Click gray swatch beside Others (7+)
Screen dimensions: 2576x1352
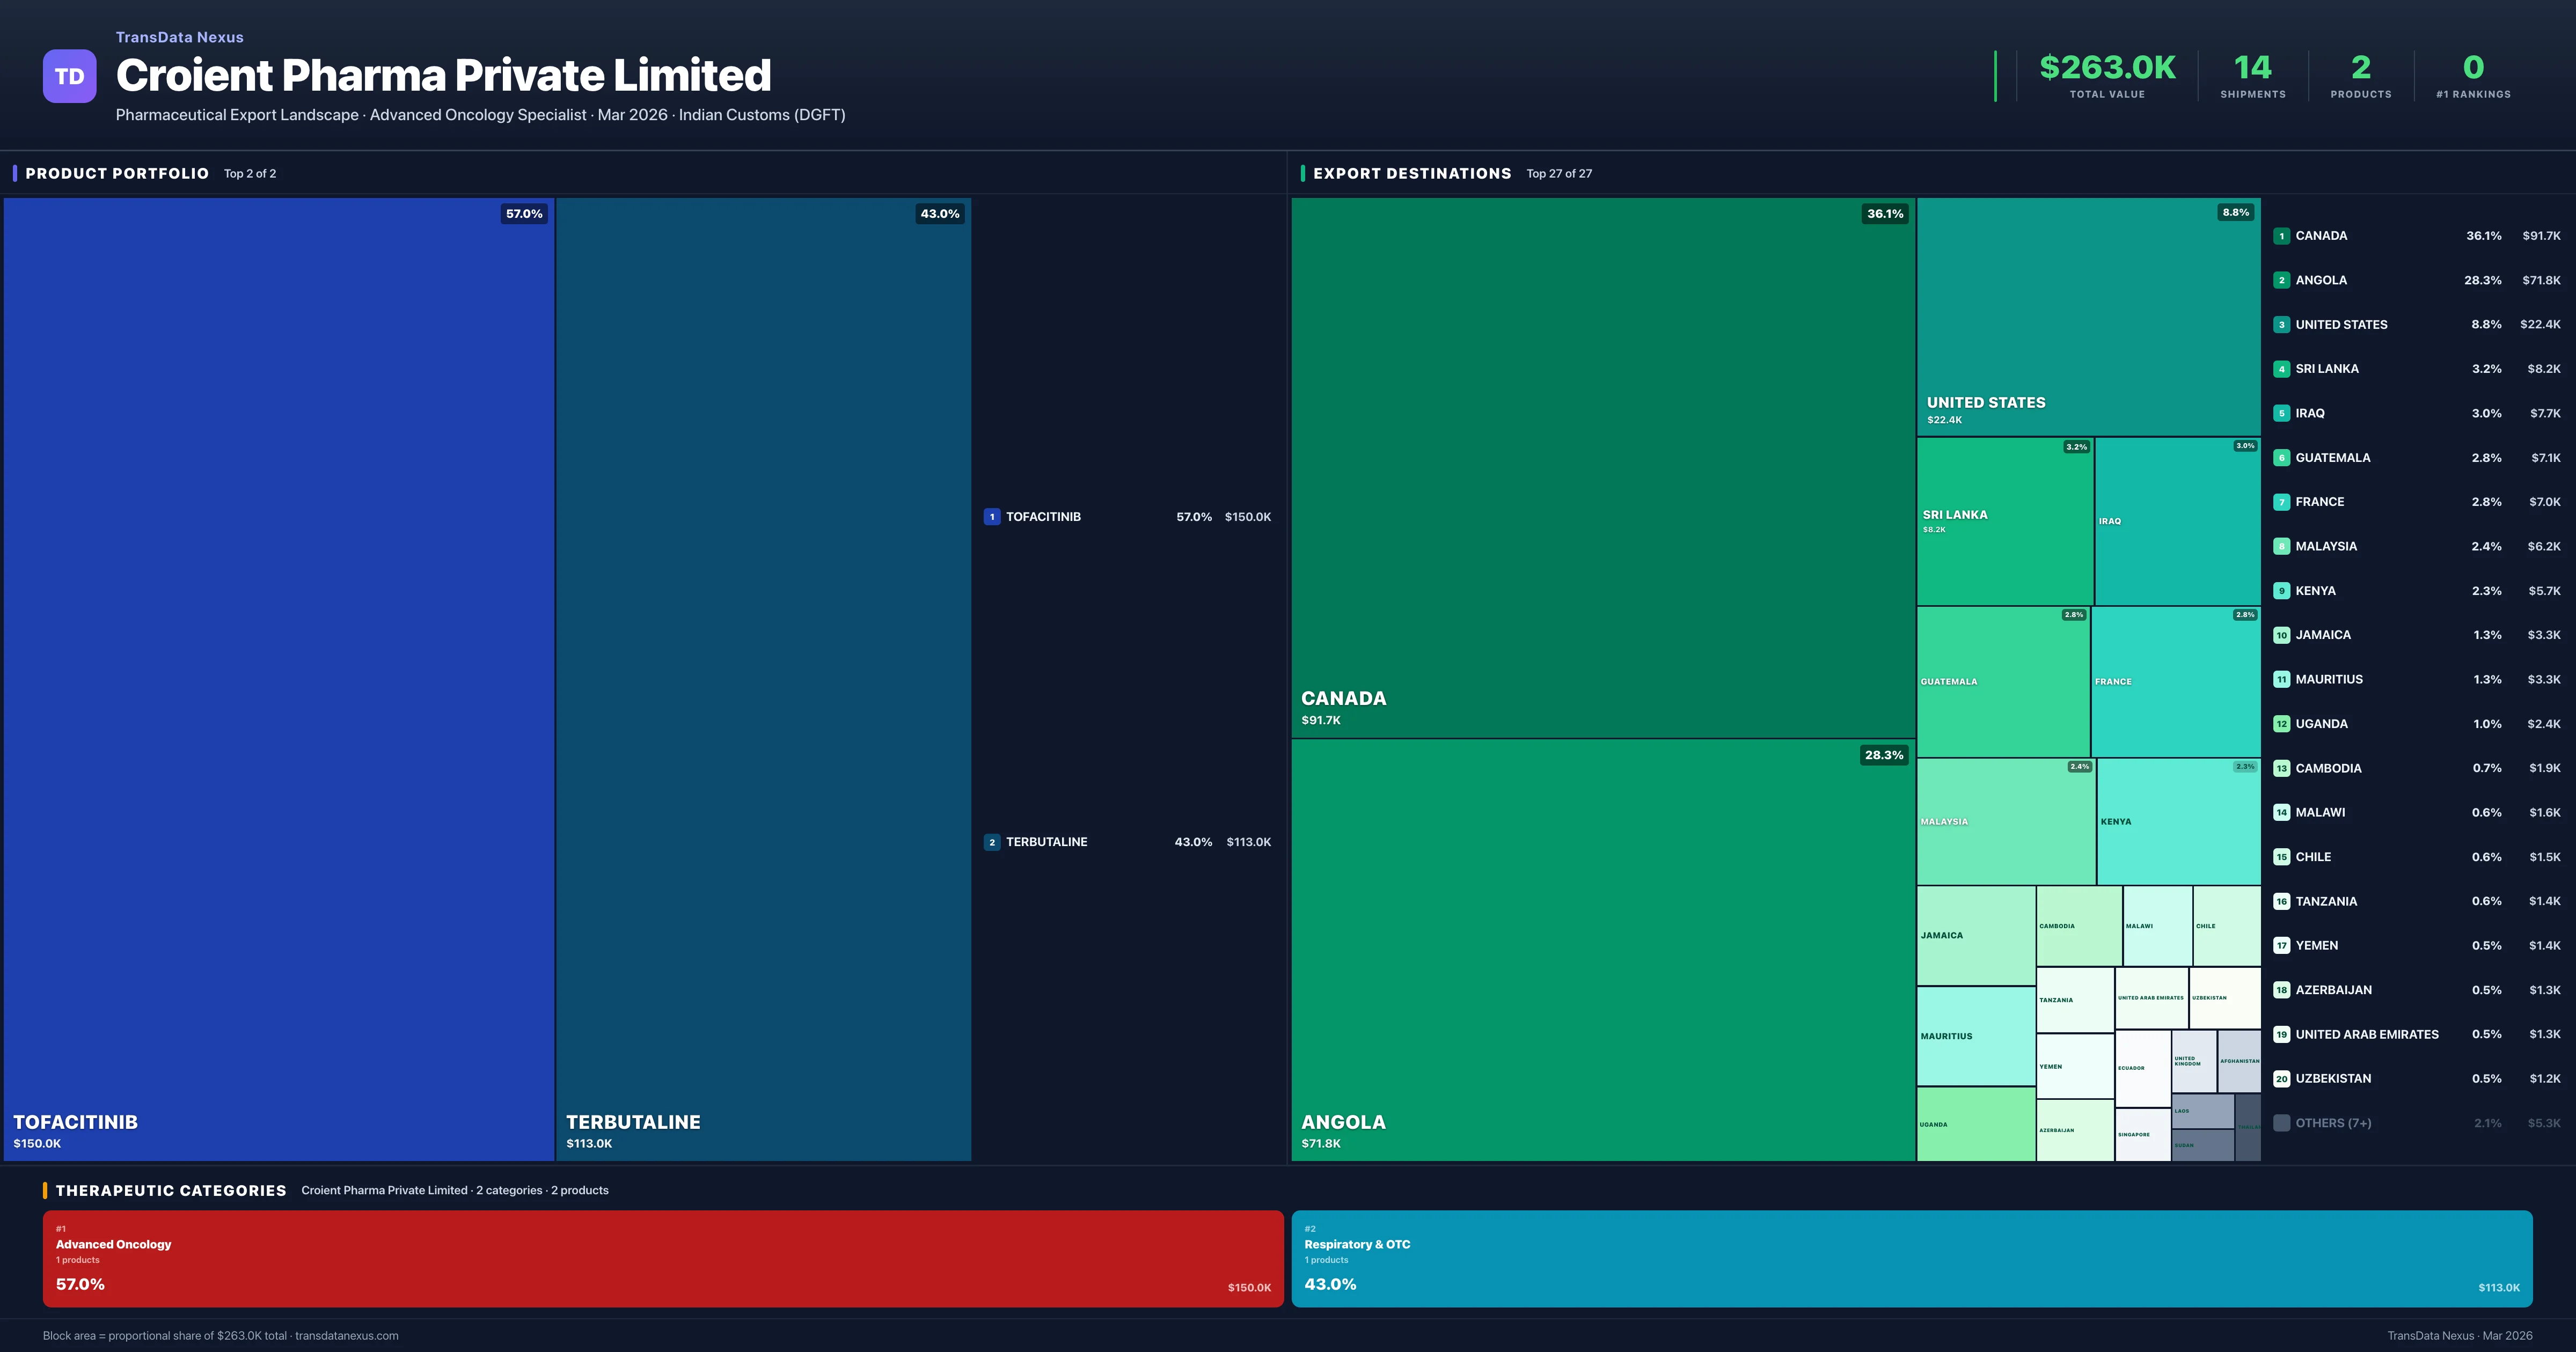click(2281, 1123)
